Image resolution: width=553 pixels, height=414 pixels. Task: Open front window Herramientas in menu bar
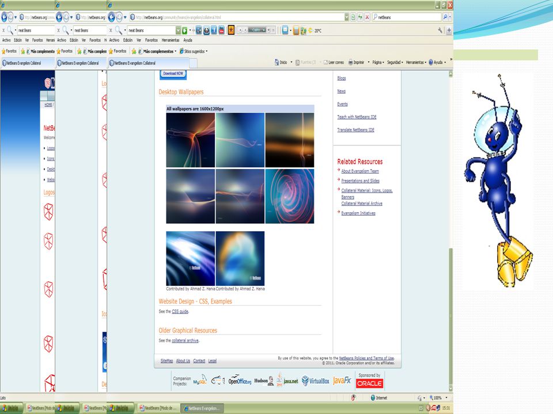171,40
